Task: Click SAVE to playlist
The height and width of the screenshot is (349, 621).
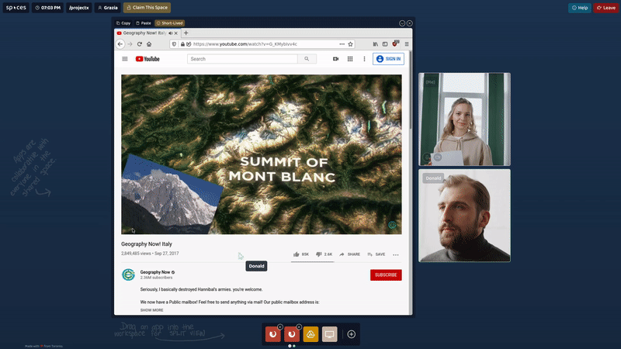Action: coord(376,254)
